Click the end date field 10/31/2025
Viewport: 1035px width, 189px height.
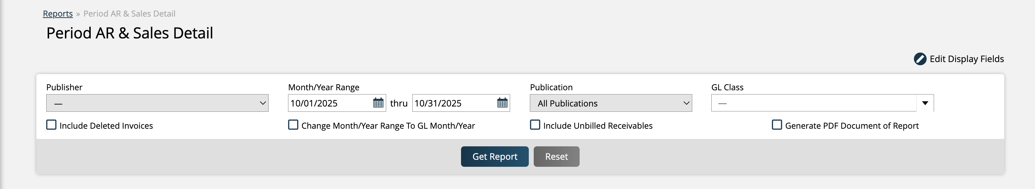click(x=453, y=103)
